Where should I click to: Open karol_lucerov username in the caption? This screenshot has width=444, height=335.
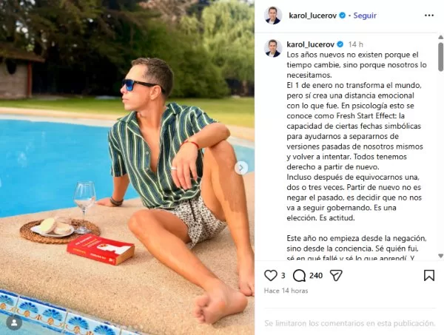tap(311, 44)
